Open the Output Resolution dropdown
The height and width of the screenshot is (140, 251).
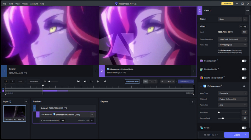click(233, 39)
